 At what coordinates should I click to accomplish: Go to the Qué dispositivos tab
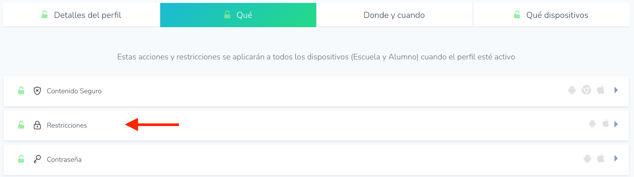tap(551, 15)
